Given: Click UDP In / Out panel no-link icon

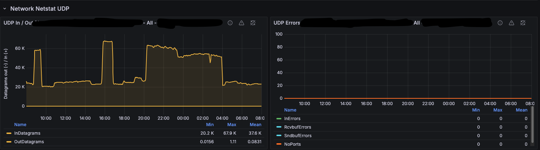Looking at the screenshot, I should (253, 23).
